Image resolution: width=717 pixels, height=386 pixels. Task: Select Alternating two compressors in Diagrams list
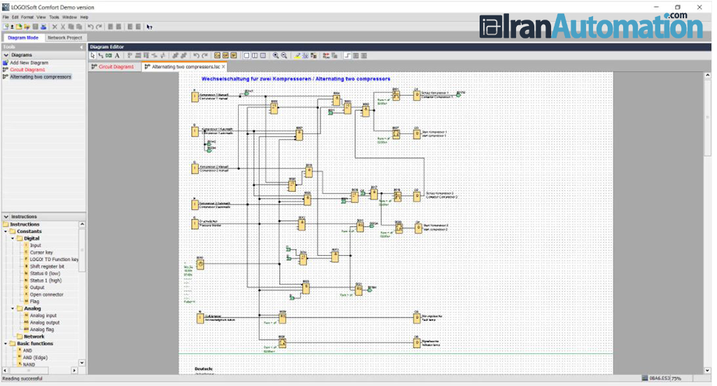click(x=41, y=77)
